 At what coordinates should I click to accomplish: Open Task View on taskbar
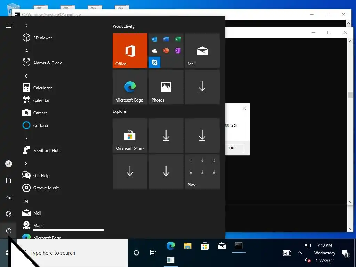click(x=153, y=253)
